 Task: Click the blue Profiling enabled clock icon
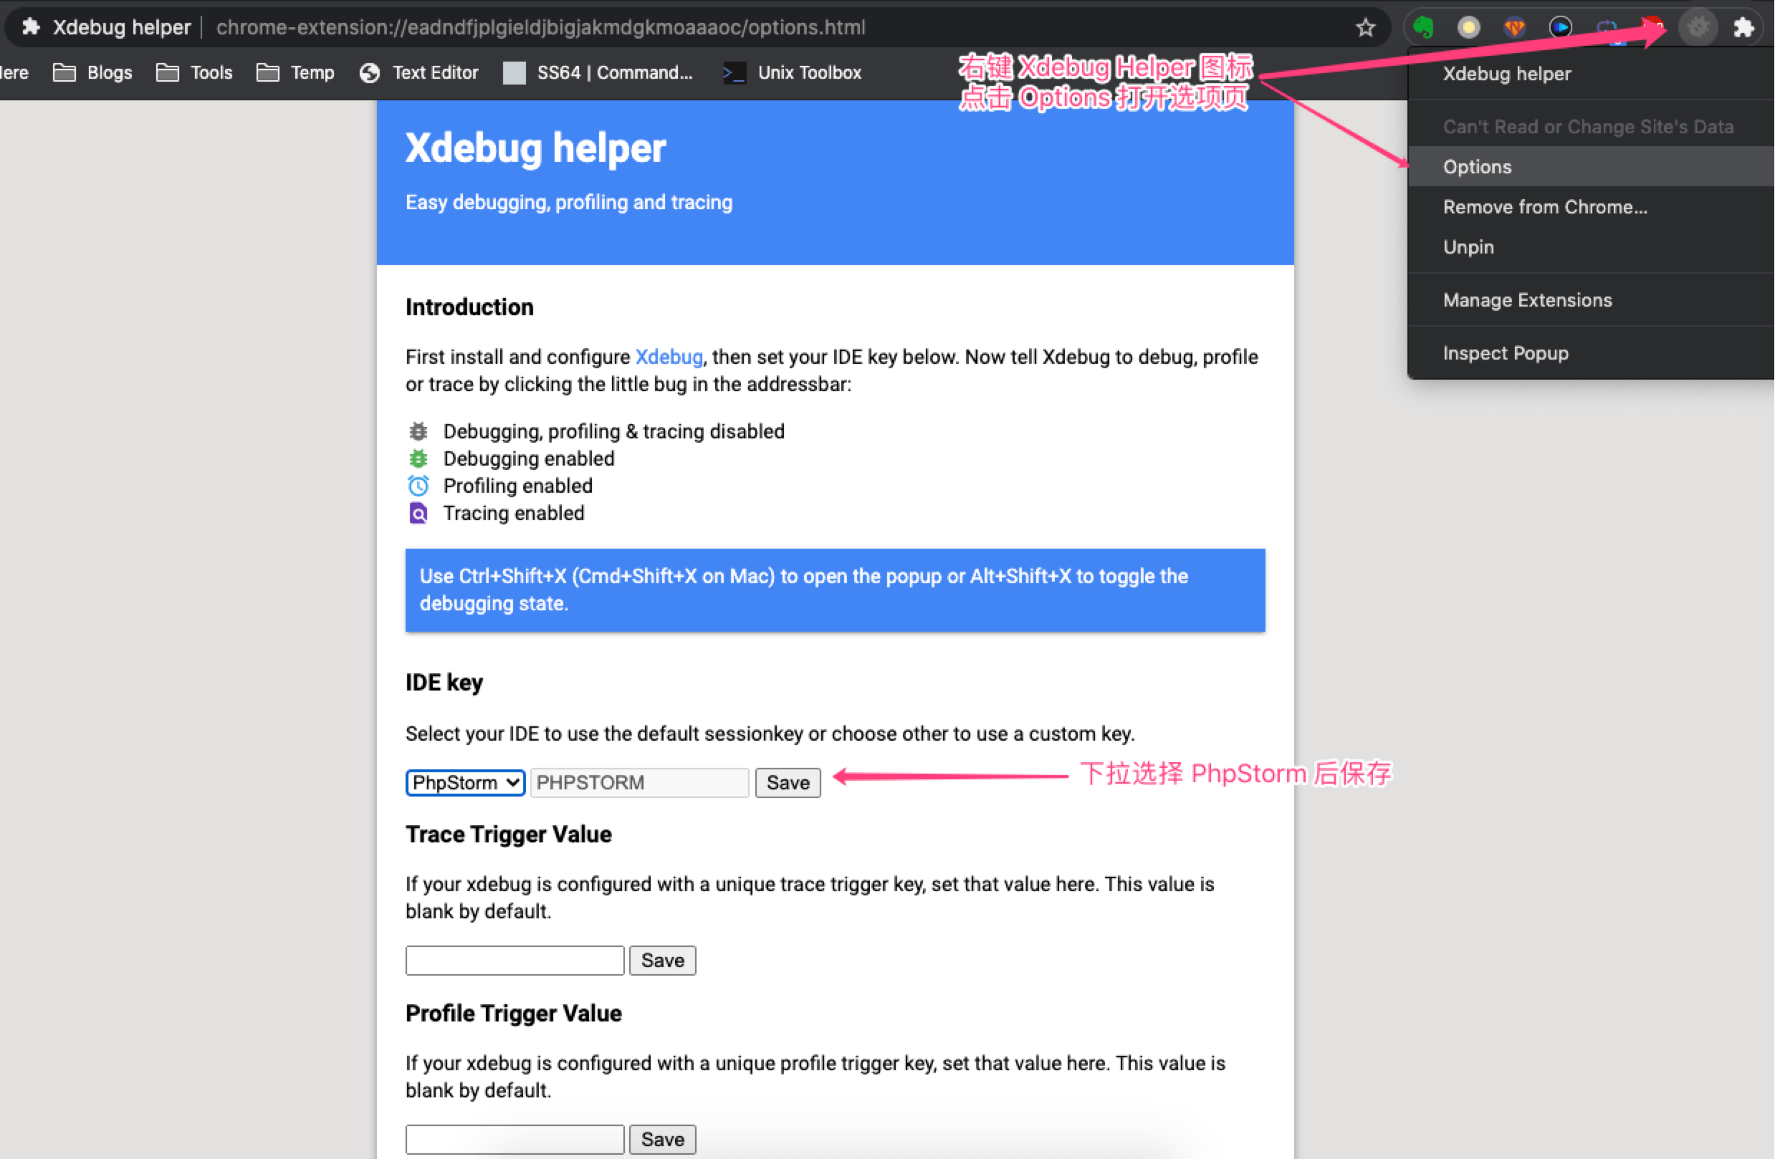point(418,486)
